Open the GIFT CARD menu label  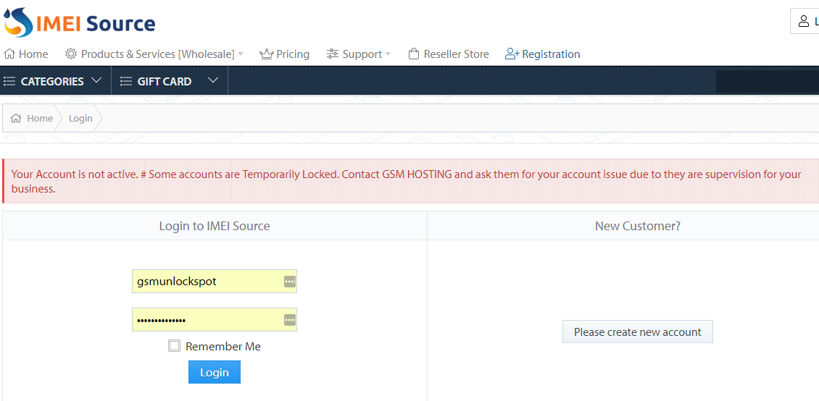point(165,81)
